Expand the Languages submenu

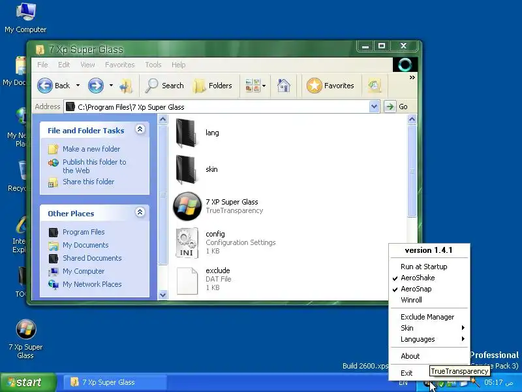pos(429,339)
